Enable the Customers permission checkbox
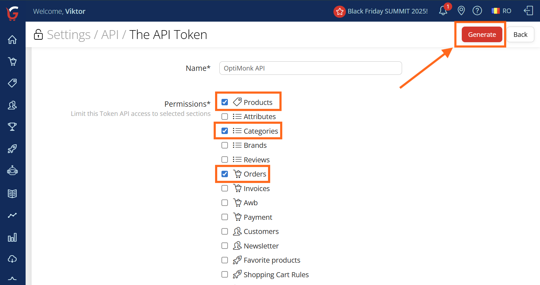Image resolution: width=540 pixels, height=285 pixels. click(x=225, y=231)
